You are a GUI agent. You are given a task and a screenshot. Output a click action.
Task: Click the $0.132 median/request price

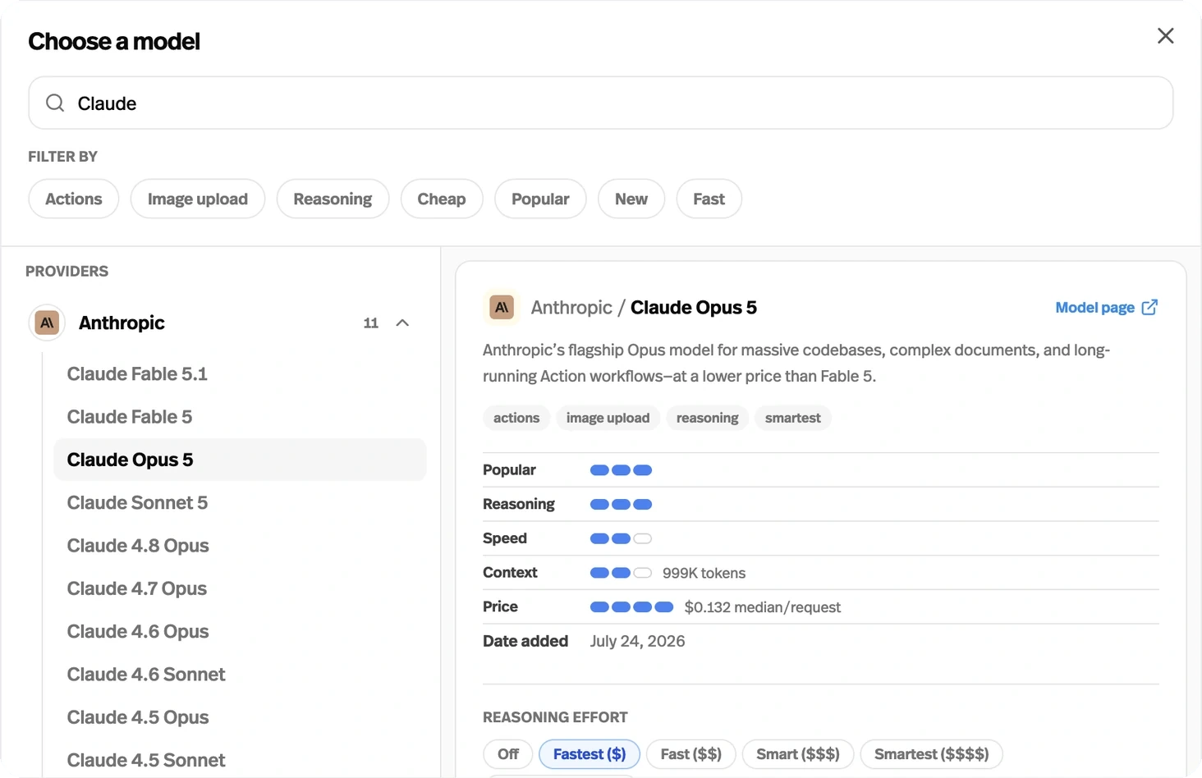[x=763, y=607]
